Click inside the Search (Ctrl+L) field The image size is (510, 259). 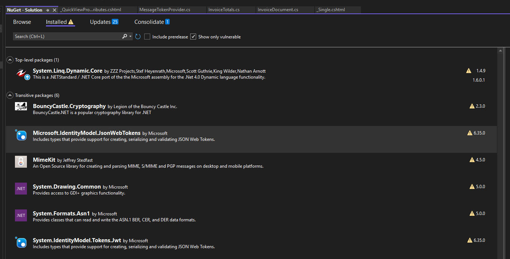67,36
